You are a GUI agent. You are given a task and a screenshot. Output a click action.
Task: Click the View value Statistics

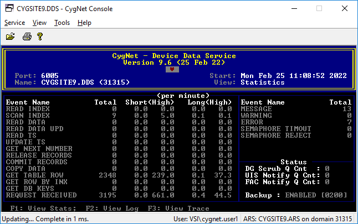pyautogui.click(x=263, y=82)
